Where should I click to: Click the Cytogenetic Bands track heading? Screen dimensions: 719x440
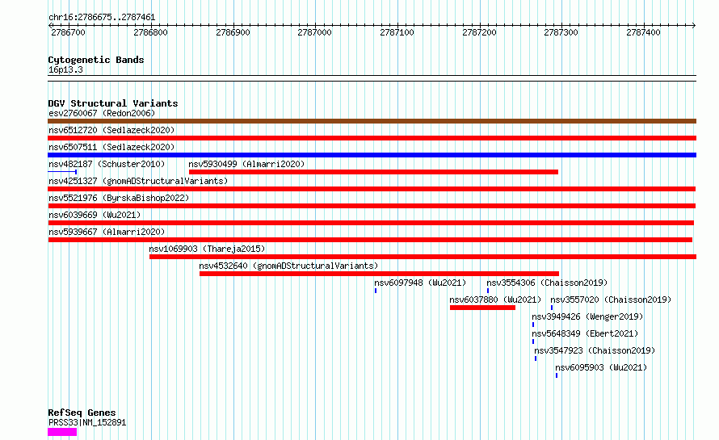96,60
